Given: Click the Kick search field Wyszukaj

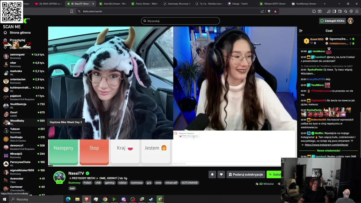Looking at the screenshot, I should point(180,21).
